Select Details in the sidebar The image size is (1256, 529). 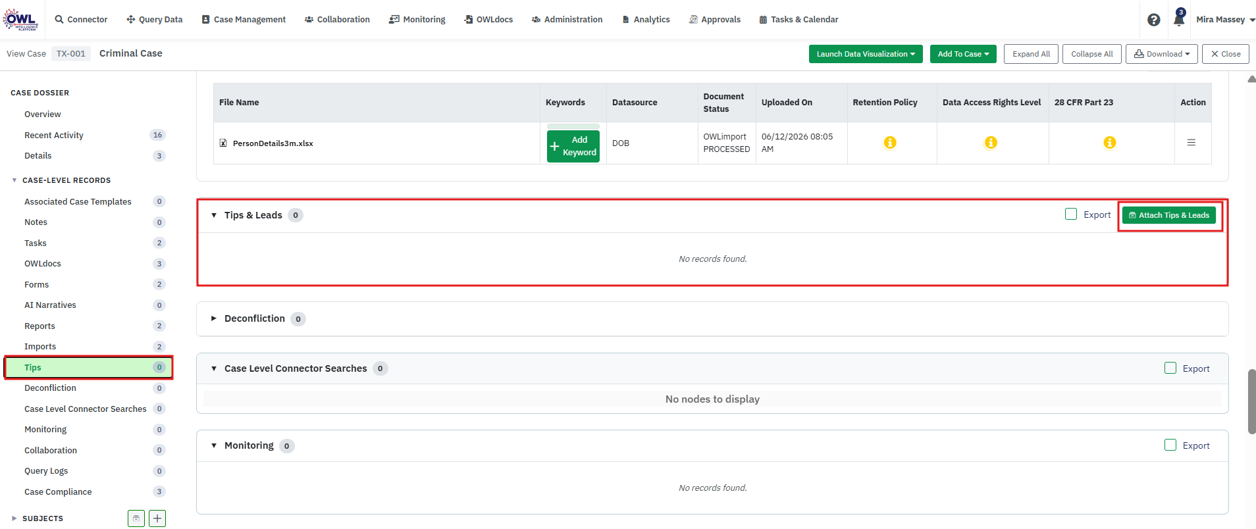point(38,156)
